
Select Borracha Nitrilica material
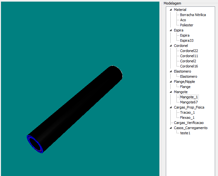click(193, 15)
